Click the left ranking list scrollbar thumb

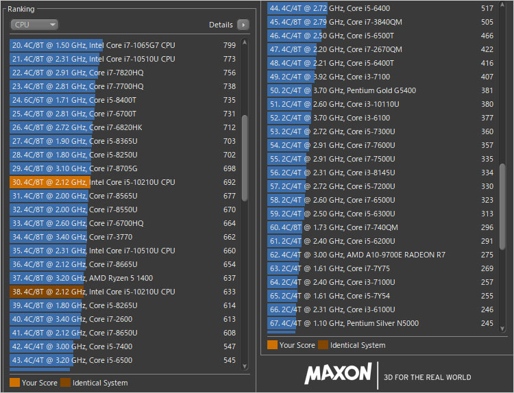coord(245,158)
